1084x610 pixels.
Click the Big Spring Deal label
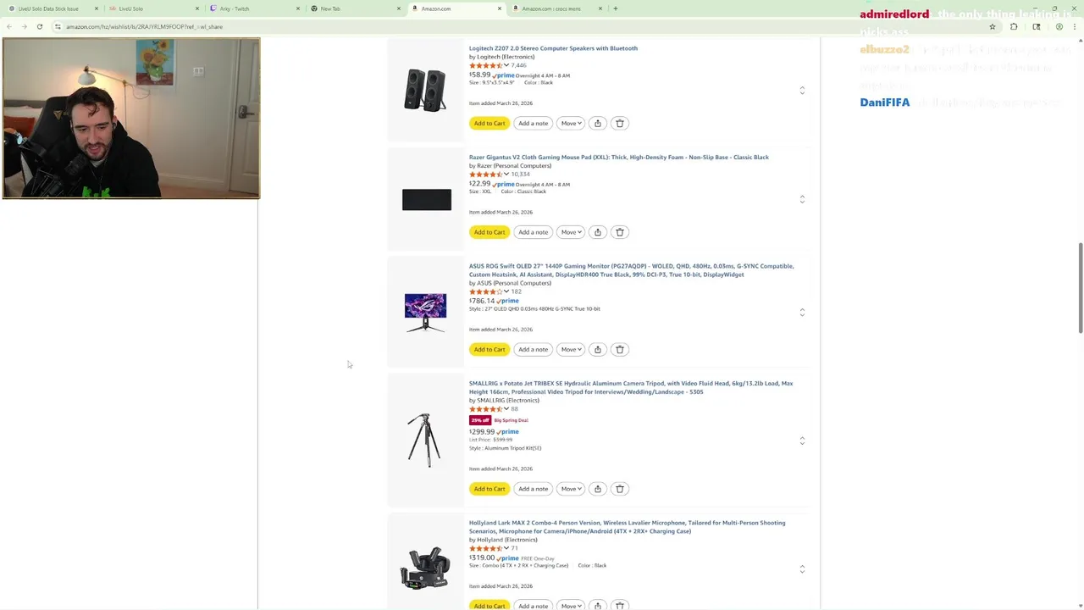(x=512, y=420)
